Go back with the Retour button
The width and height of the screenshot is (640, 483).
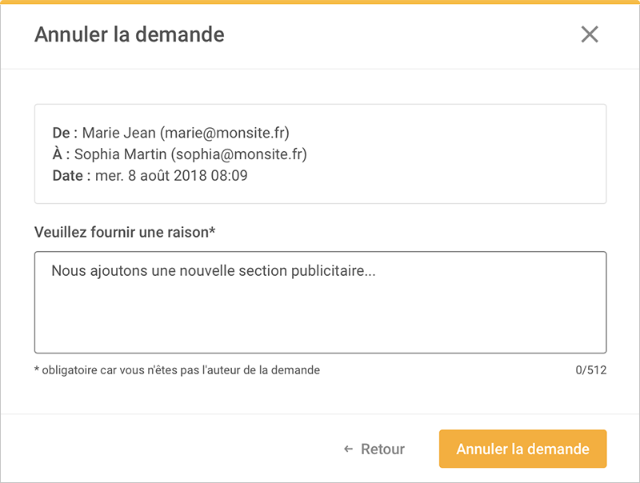tap(374, 449)
